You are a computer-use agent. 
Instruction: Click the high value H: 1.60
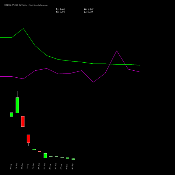coord(89,9)
